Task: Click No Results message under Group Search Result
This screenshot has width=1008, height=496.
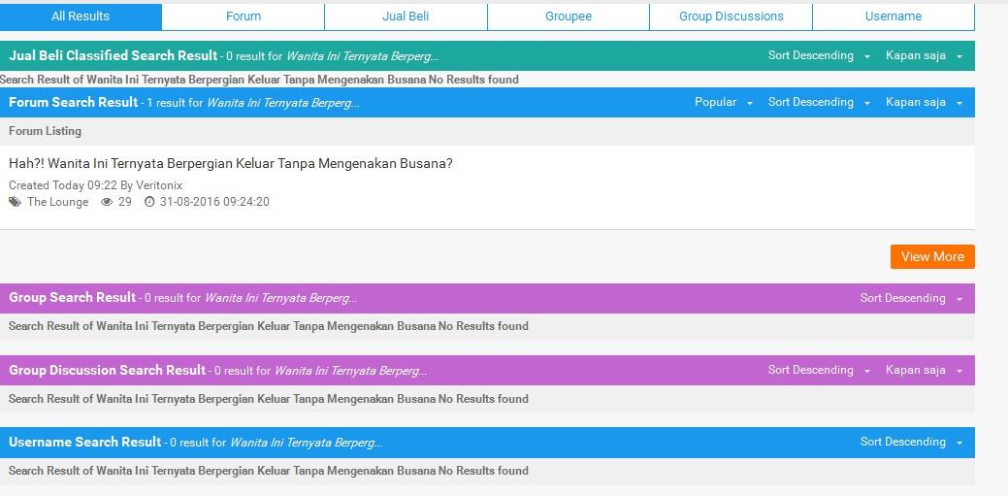Action: pos(269,326)
